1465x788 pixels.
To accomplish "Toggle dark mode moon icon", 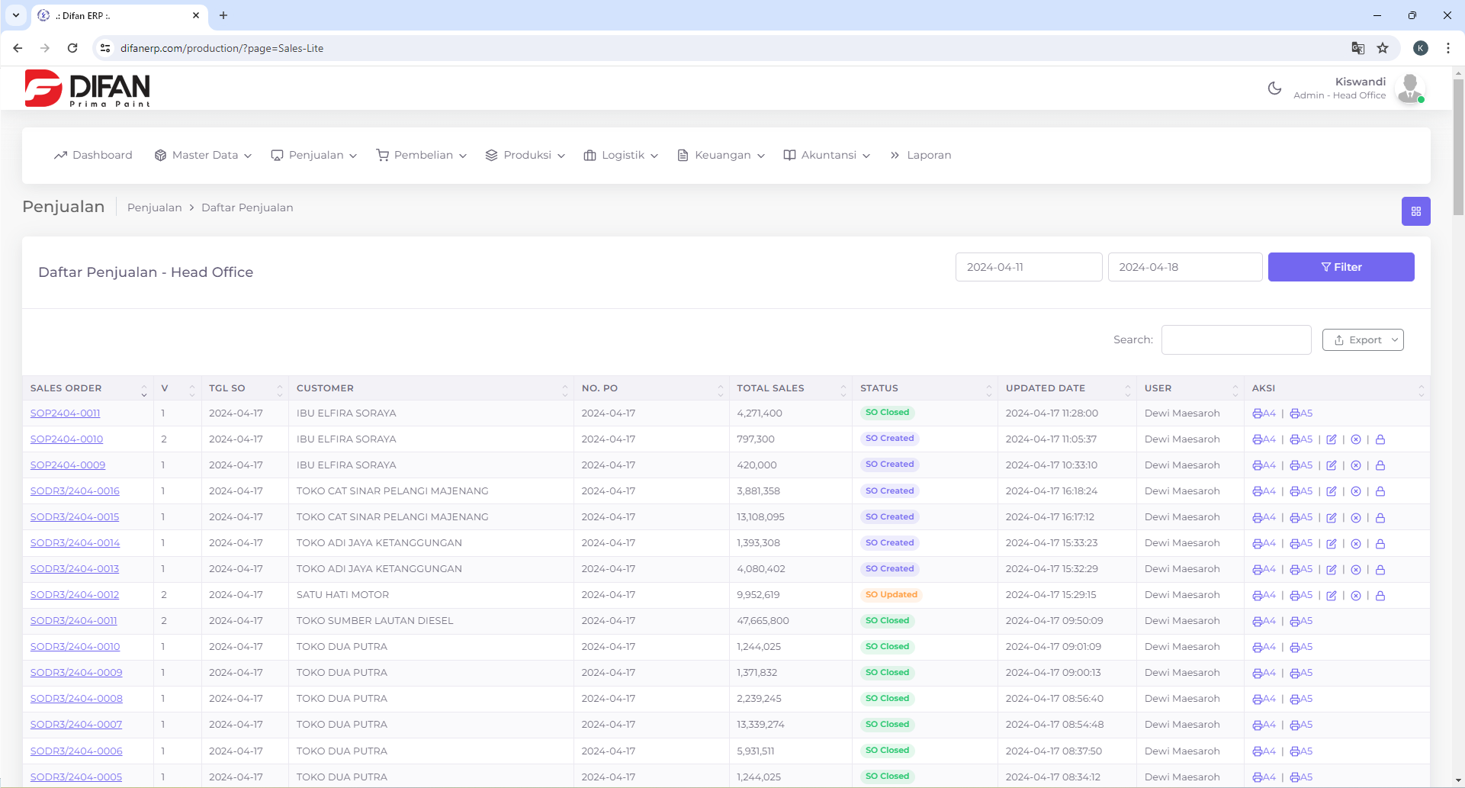I will point(1274,88).
